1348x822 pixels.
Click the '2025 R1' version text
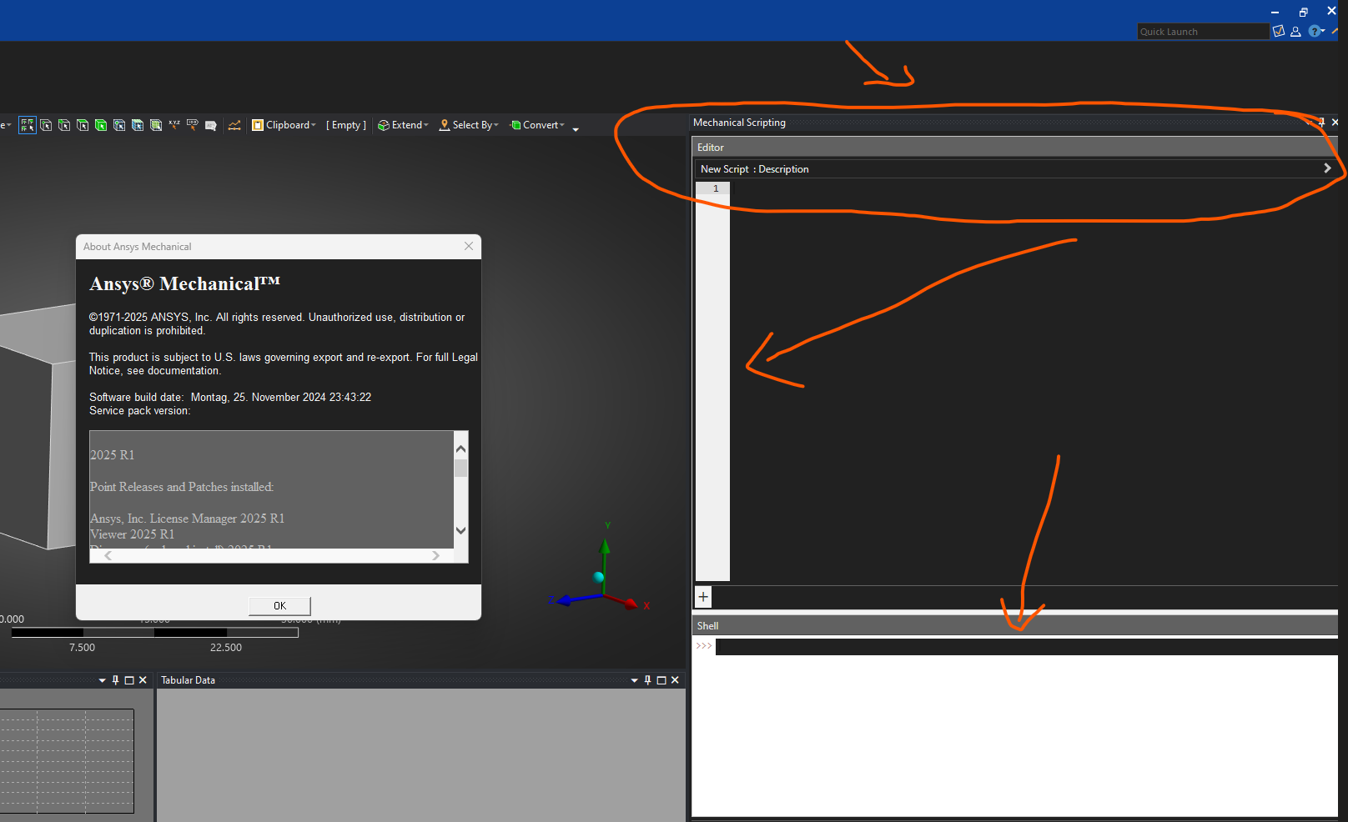(x=113, y=455)
